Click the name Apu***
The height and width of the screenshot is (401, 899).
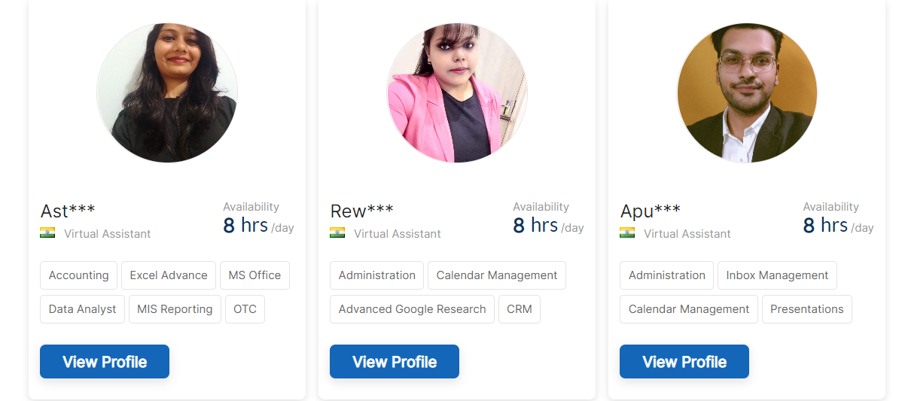pos(651,211)
